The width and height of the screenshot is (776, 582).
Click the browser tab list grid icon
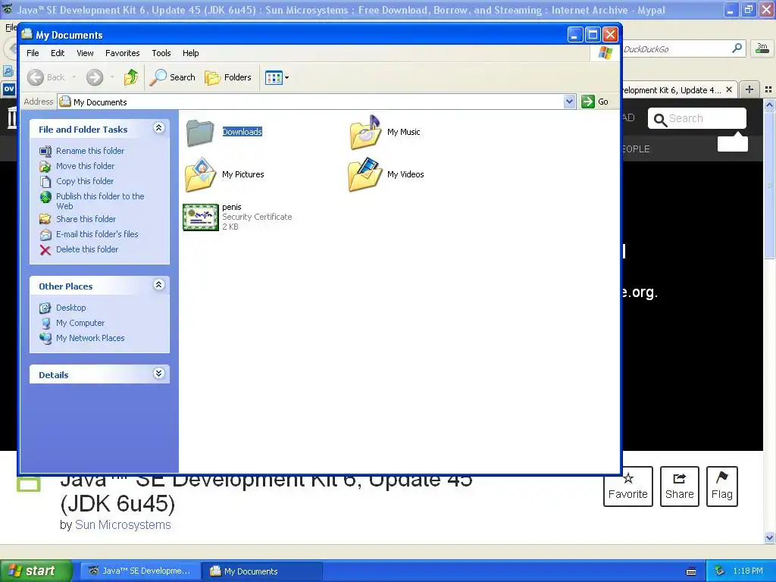[x=768, y=89]
